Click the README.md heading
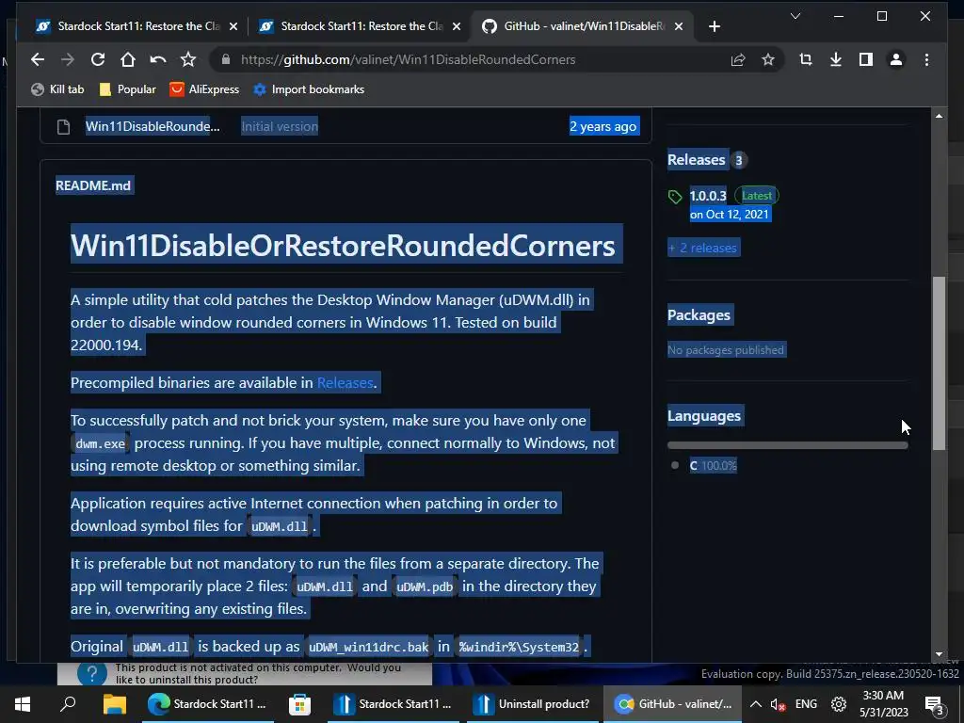The height and width of the screenshot is (723, 964). point(93,185)
